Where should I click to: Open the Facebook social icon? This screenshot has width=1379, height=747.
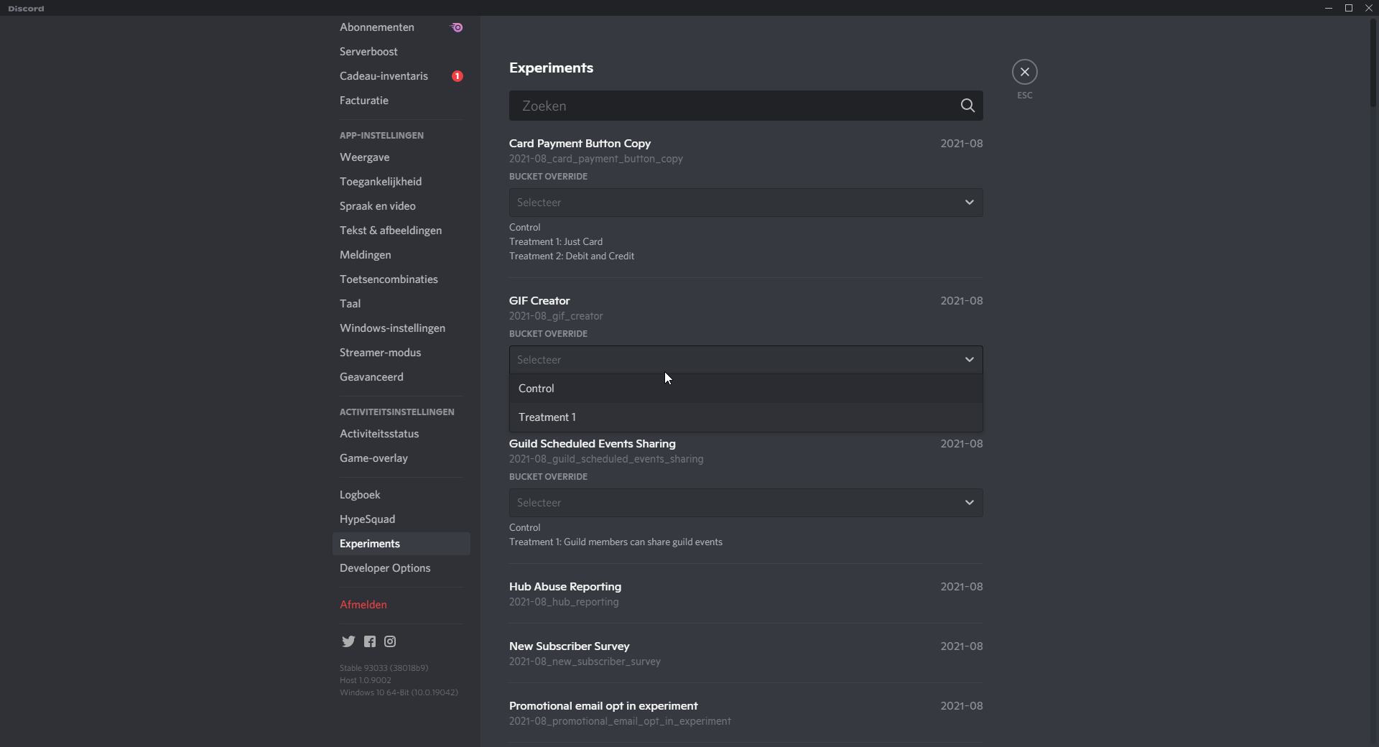pos(369,641)
